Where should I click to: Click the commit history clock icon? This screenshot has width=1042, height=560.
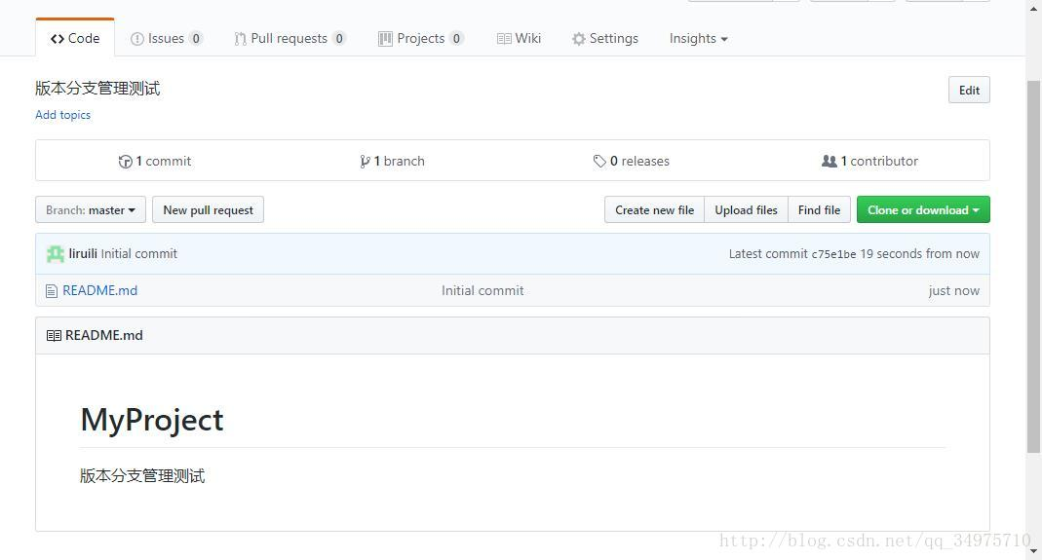pos(125,162)
